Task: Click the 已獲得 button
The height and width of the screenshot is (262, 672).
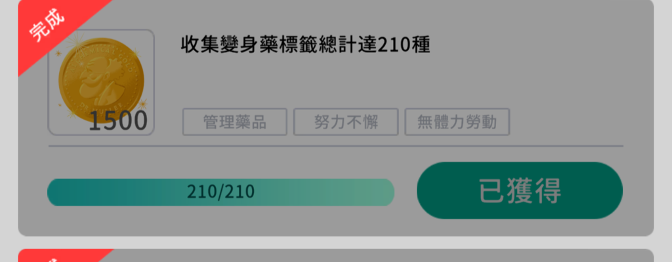Action: tap(520, 191)
